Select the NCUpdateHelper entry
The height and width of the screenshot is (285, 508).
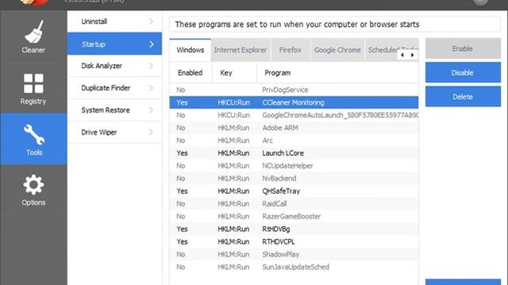[294, 165]
